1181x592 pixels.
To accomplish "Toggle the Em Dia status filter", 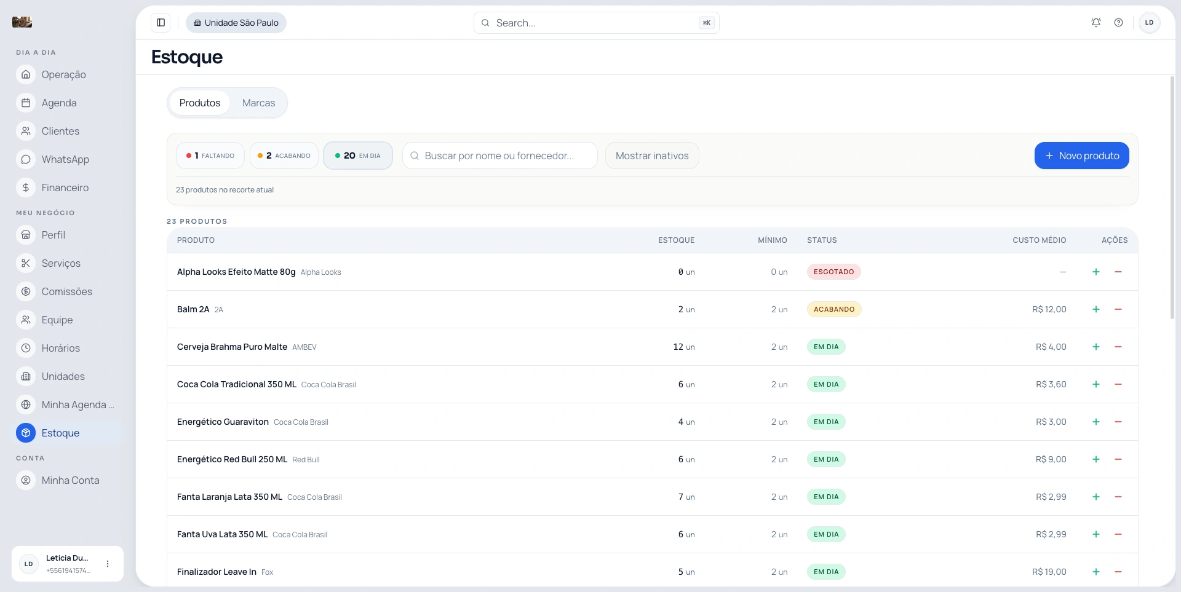I will (358, 156).
